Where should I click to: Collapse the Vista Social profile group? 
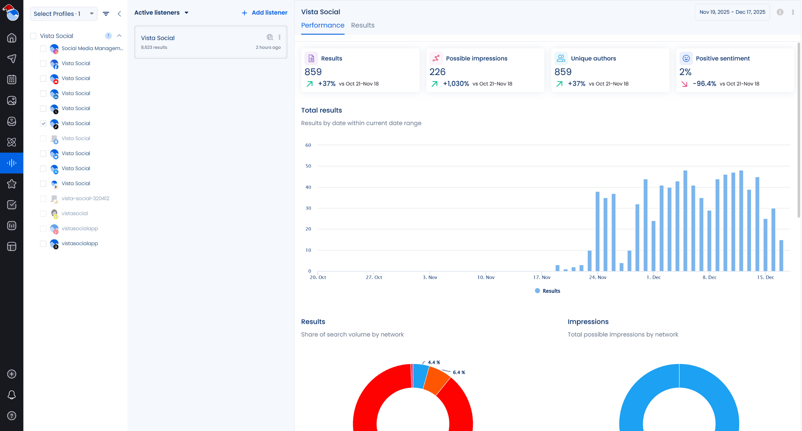coord(119,36)
